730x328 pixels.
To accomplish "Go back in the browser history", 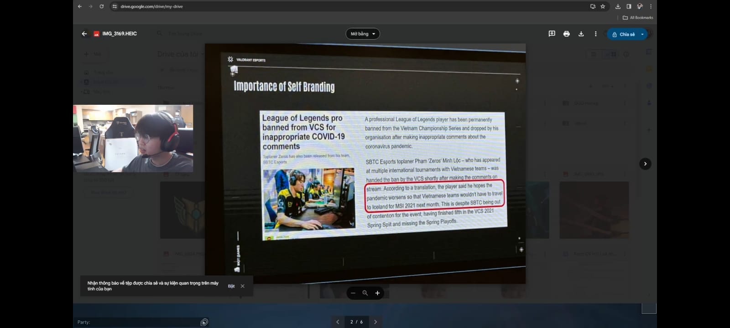I will [x=80, y=6].
